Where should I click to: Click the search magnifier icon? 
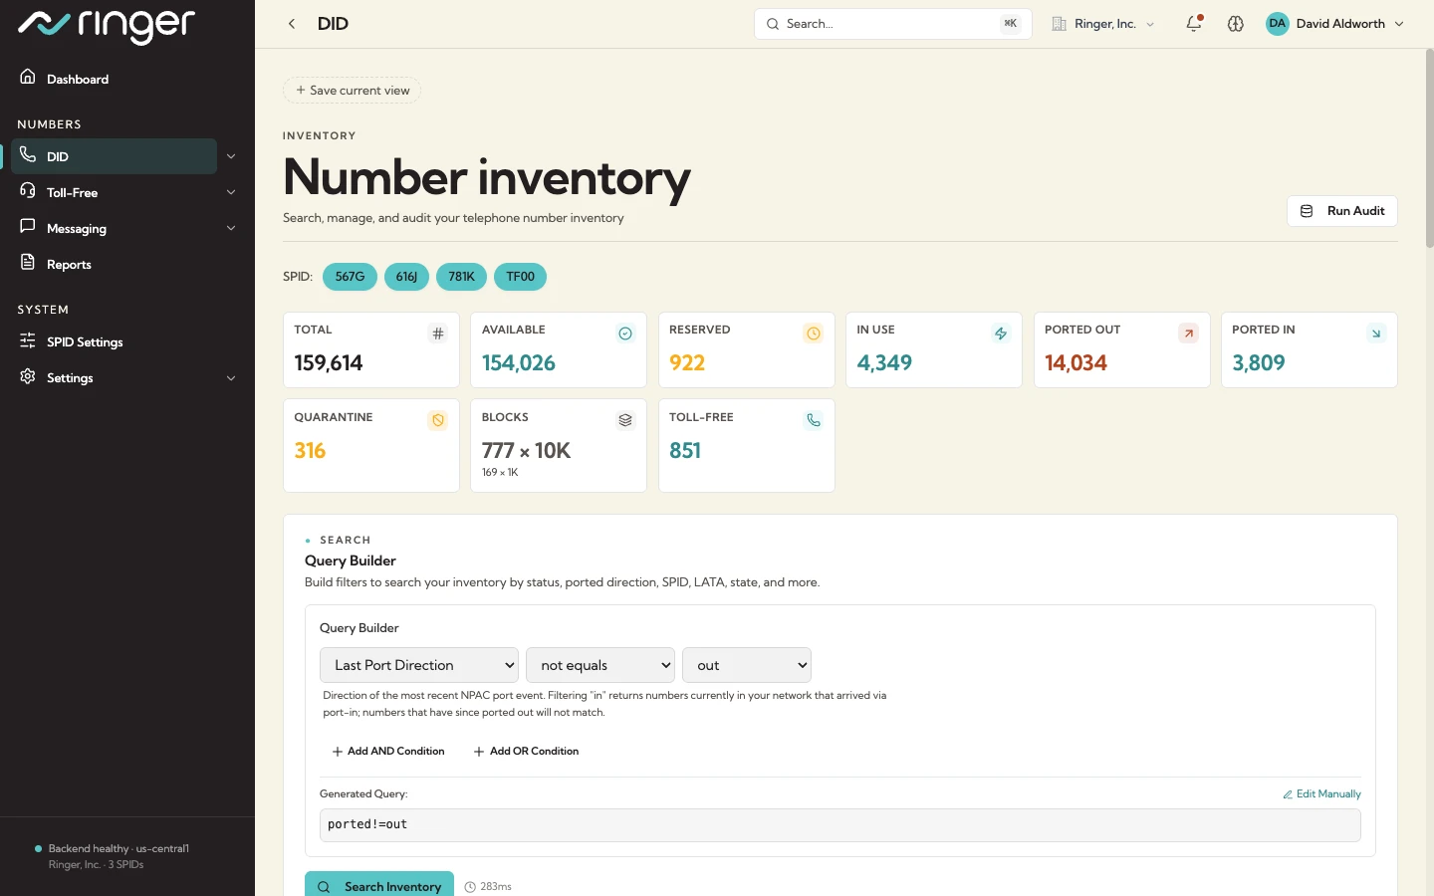pyautogui.click(x=773, y=24)
